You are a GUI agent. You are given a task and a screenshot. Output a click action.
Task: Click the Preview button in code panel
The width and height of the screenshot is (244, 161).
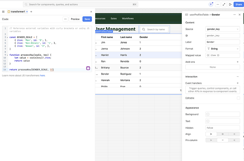(x=75, y=19)
